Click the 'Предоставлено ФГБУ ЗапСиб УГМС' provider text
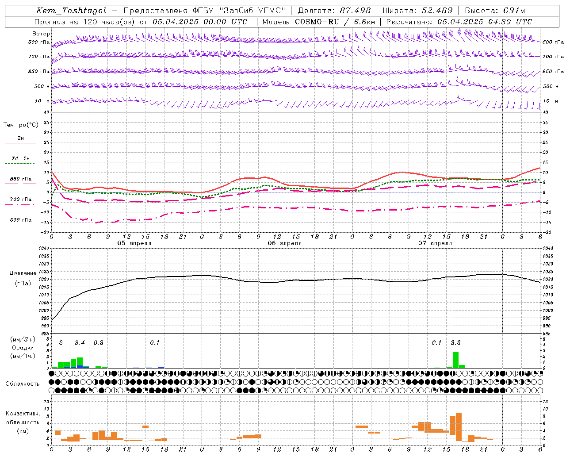Image resolution: width=566 pixels, height=453 pixels. [204, 11]
